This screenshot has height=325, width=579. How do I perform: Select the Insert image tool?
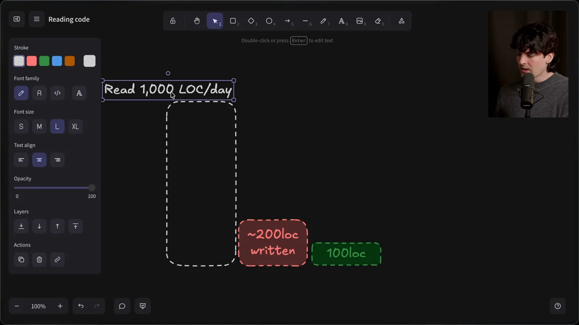360,21
